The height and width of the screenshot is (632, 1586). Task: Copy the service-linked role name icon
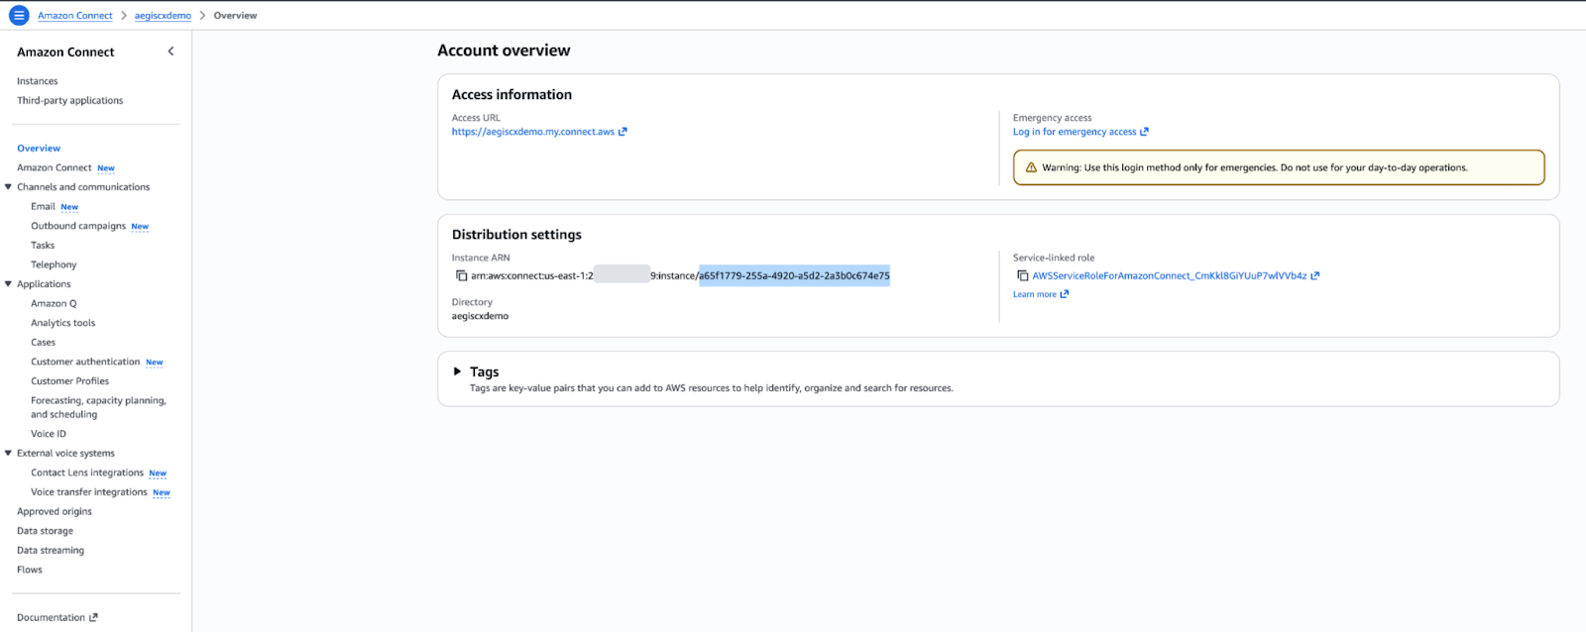pyautogui.click(x=1022, y=276)
